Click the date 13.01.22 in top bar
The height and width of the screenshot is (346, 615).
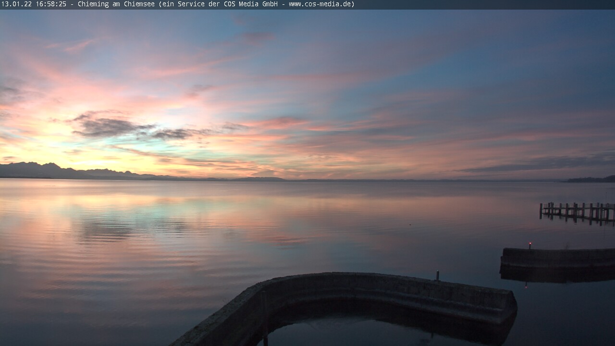(x=17, y=4)
